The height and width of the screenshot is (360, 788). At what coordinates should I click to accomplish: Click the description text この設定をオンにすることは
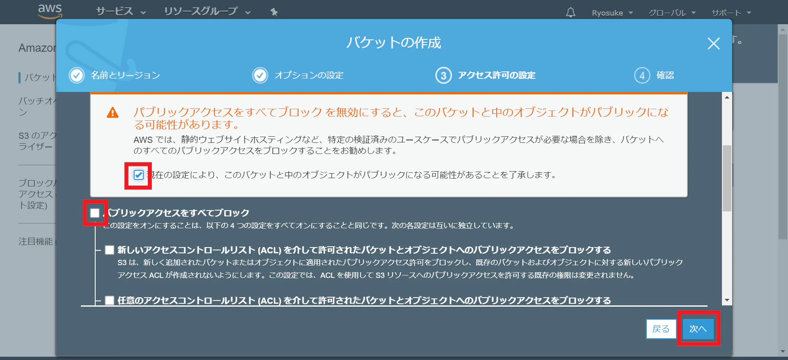point(309,225)
